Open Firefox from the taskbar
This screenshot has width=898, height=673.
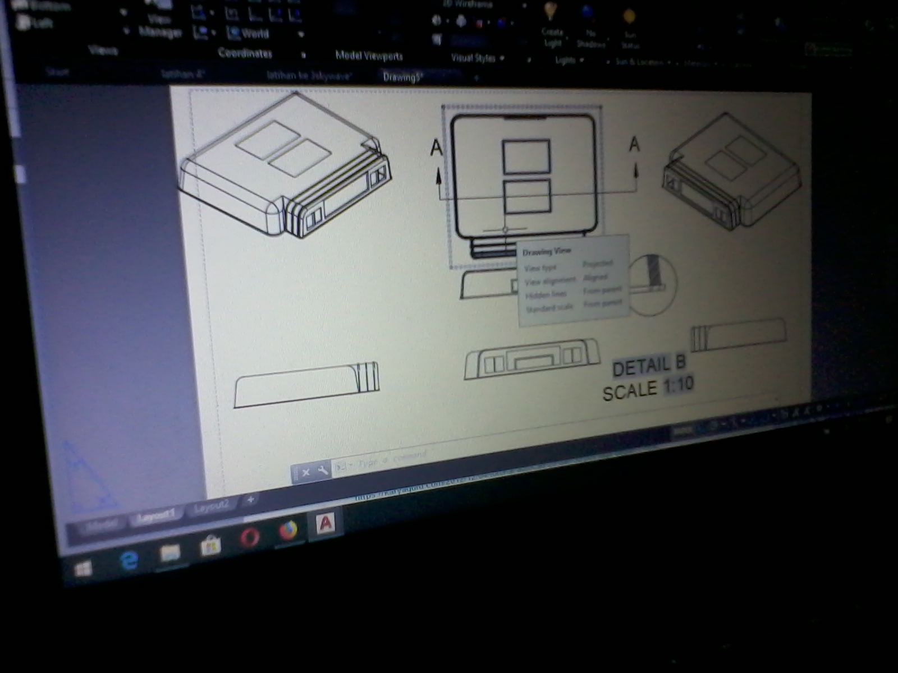(x=288, y=531)
